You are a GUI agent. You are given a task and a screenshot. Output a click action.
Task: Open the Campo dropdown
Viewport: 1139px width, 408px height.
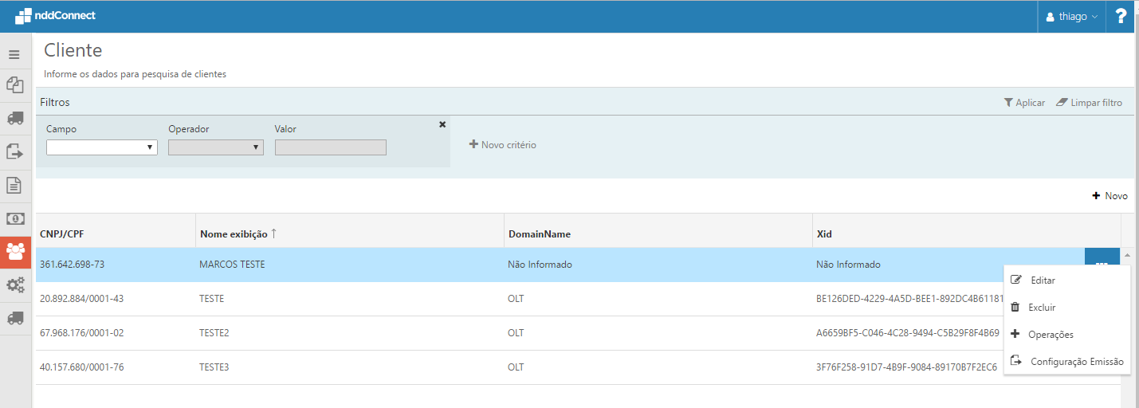(102, 147)
